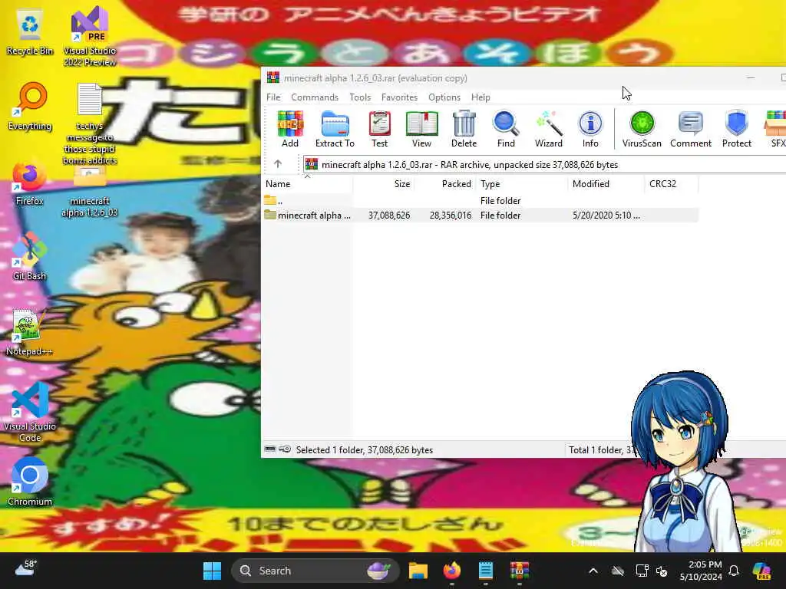This screenshot has width=786, height=589.
Task: Minimize the WinRAR window
Action: [x=751, y=77]
